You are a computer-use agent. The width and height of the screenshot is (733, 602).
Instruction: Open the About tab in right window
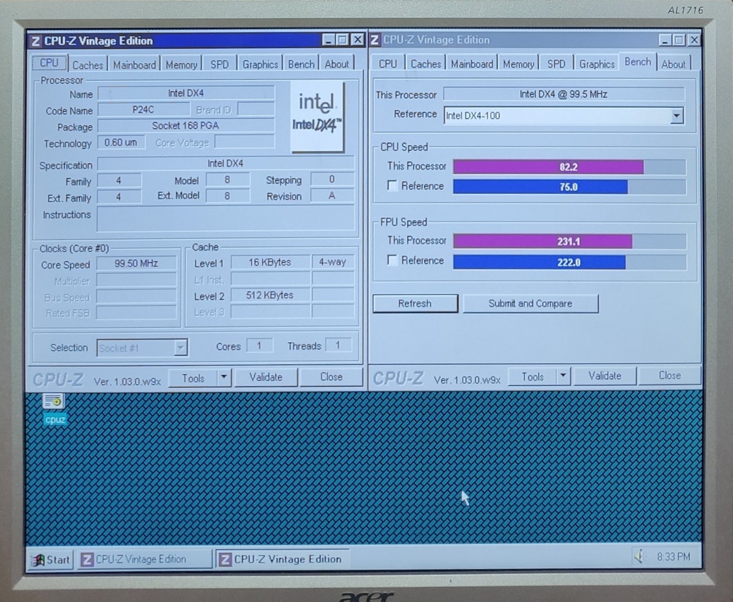673,64
